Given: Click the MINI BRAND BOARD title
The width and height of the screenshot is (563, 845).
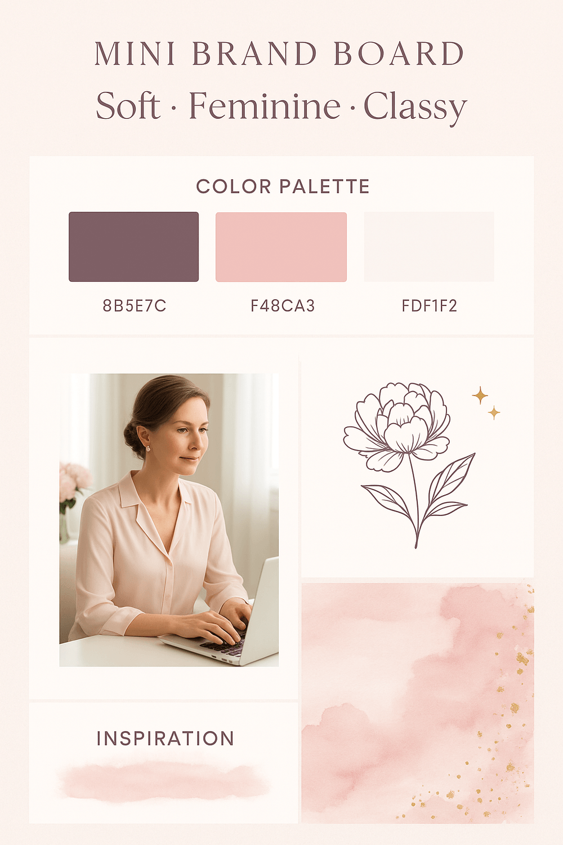Looking at the screenshot, I should click(279, 54).
